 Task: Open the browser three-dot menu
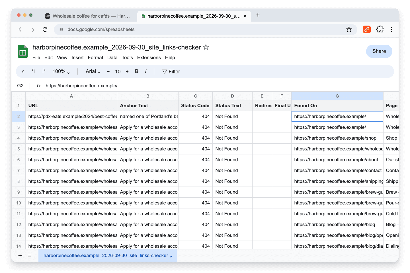[391, 30]
